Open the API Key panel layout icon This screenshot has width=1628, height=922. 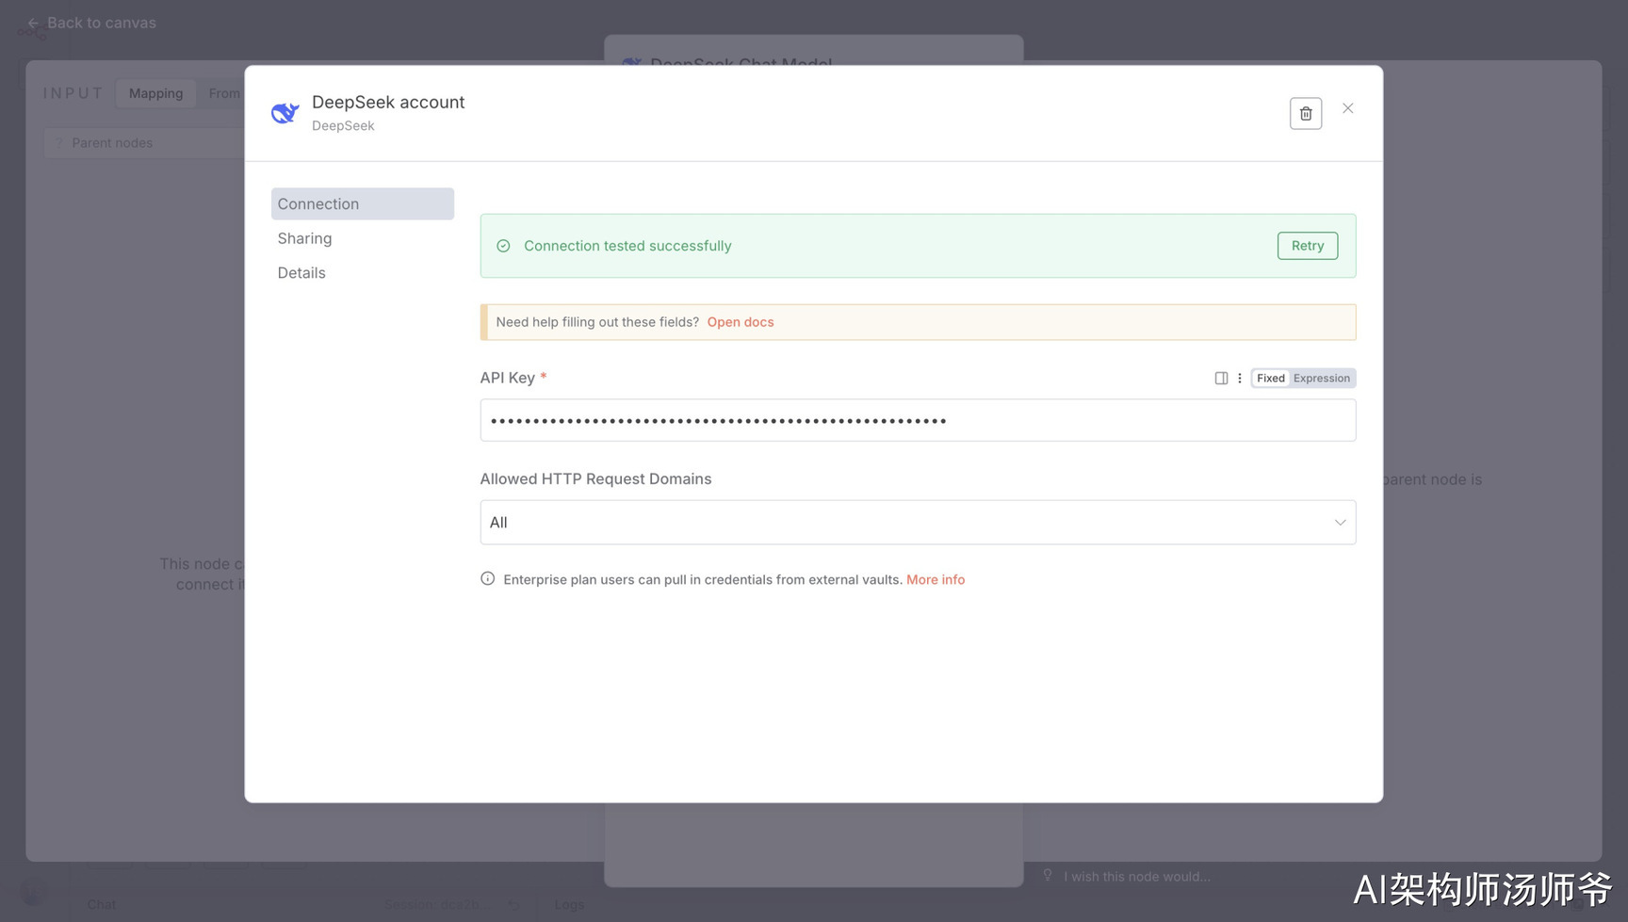pyautogui.click(x=1221, y=378)
